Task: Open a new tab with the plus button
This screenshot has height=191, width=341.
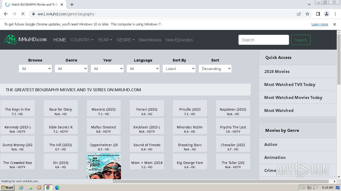Action: click(72, 5)
